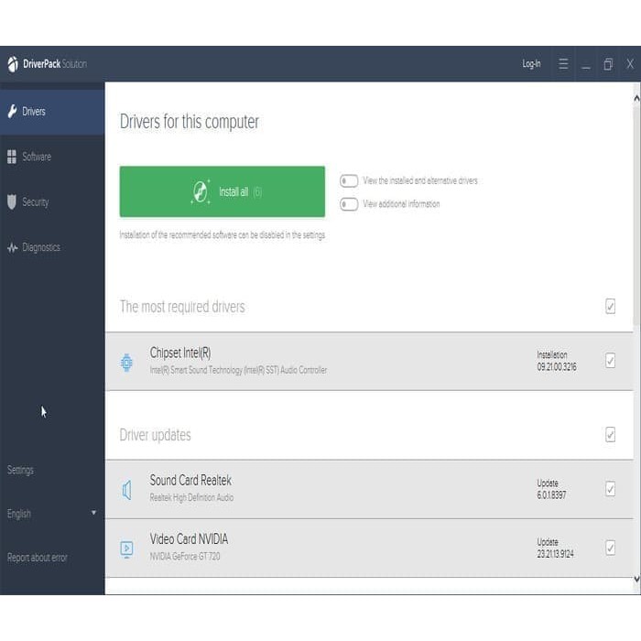This screenshot has height=641, width=641.
Task: Click the vertical scrollbar thumb
Action: (x=636, y=214)
